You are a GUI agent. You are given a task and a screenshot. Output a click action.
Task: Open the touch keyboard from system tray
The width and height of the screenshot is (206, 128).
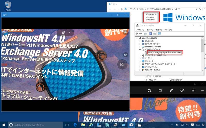tap(198, 125)
